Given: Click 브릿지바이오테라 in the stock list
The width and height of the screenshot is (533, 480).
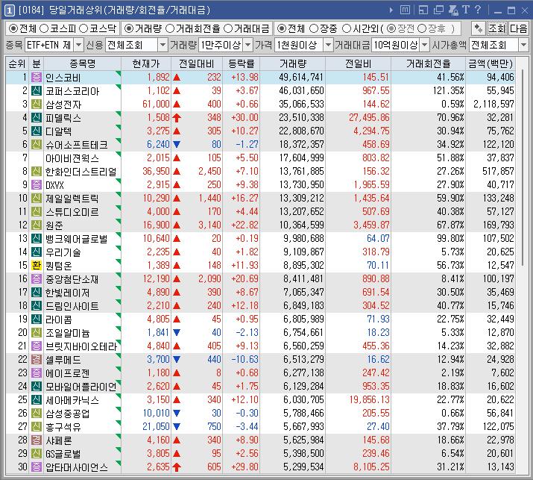Looking at the screenshot, I should pos(81,346).
